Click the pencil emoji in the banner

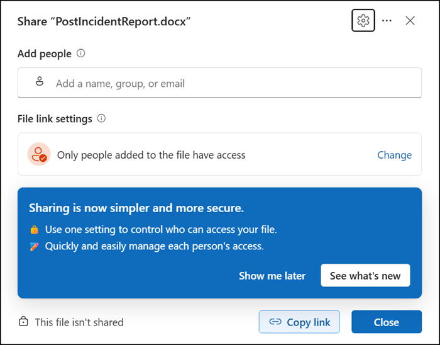(34, 246)
